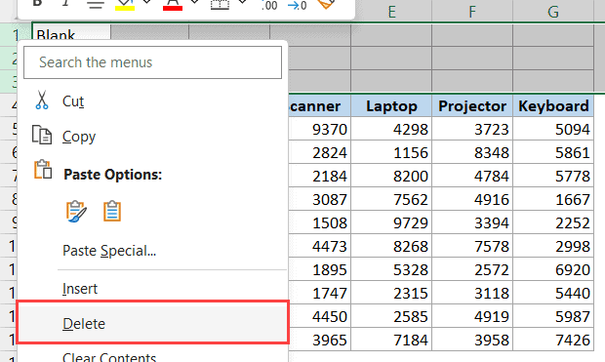Image resolution: width=605 pixels, height=362 pixels.
Task: Apply the yellow fill color button
Action: tap(125, 4)
